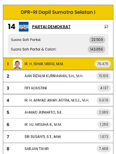Click the 22.509 party votes badge

(97, 40)
